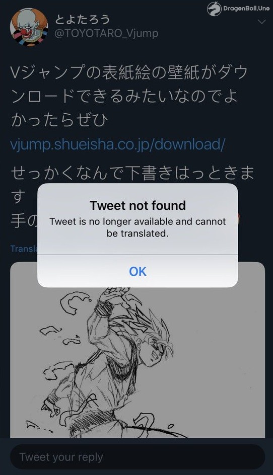Select the tweet line starting with せっかくなんで
Screen dimensions: 273x475
132,173
